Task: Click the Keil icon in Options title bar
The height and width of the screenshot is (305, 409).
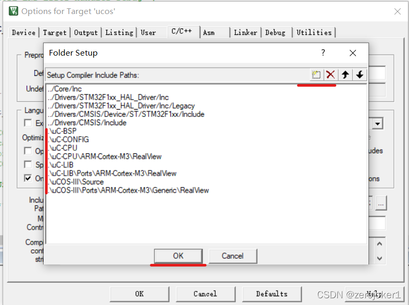Action: click(14, 11)
